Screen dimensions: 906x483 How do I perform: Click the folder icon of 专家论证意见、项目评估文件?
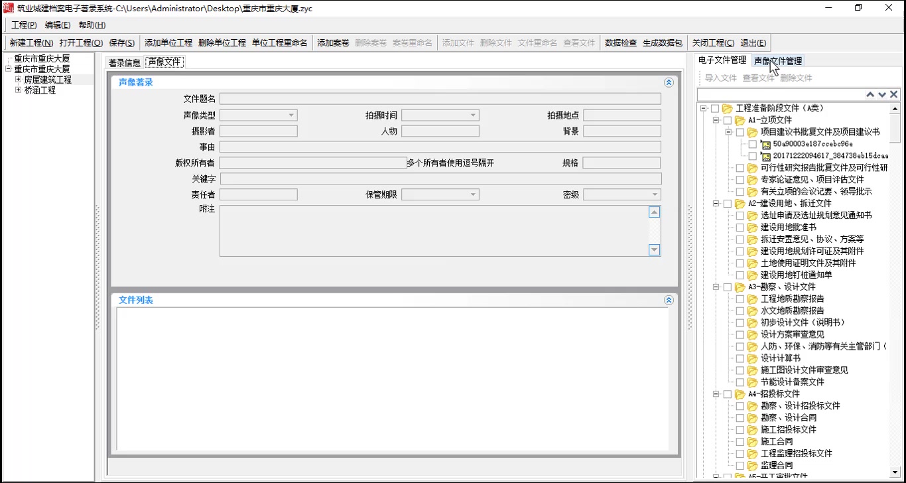coord(752,180)
